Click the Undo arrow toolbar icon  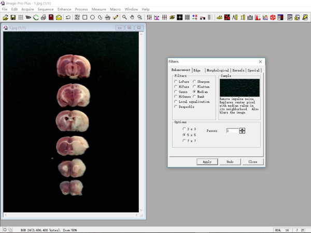(68, 18)
